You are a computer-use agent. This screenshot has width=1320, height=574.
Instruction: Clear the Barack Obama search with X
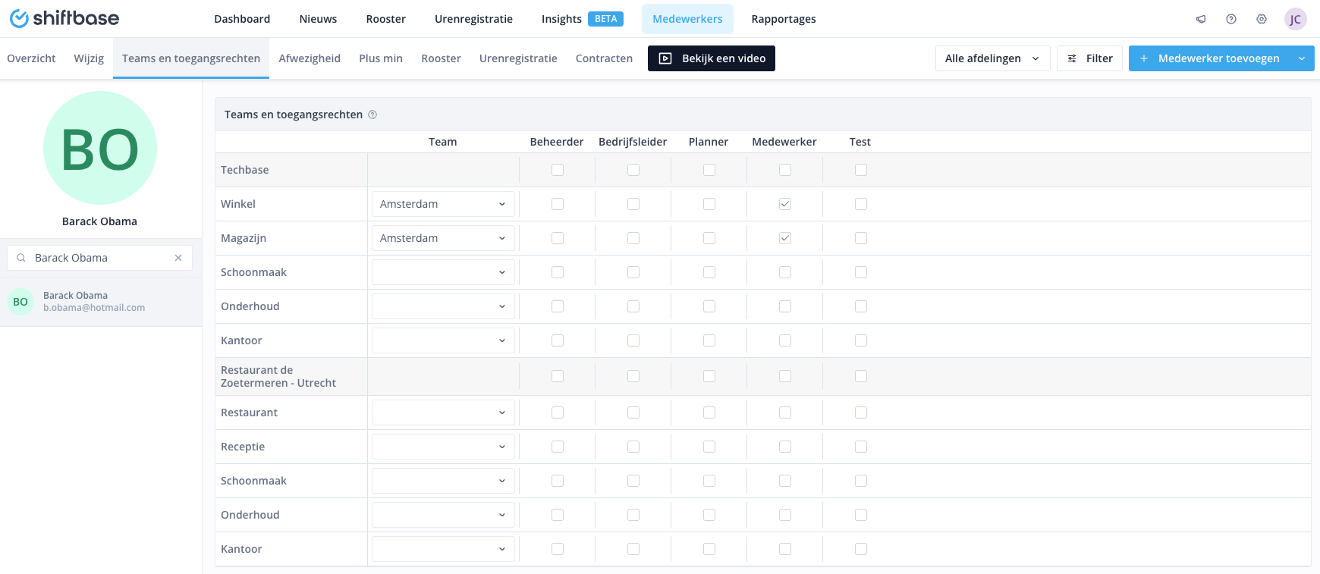[178, 258]
